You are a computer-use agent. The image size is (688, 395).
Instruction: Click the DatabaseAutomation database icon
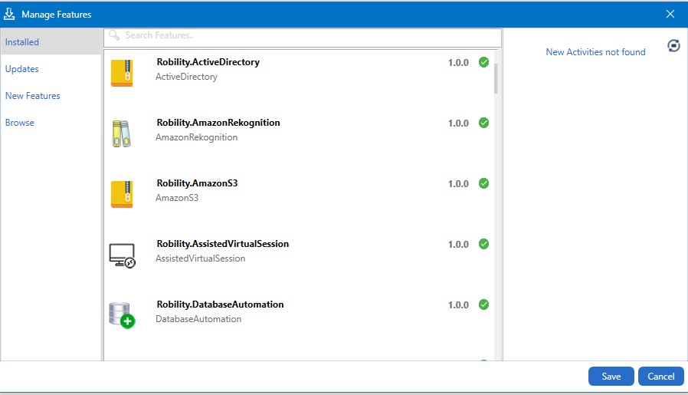click(122, 315)
